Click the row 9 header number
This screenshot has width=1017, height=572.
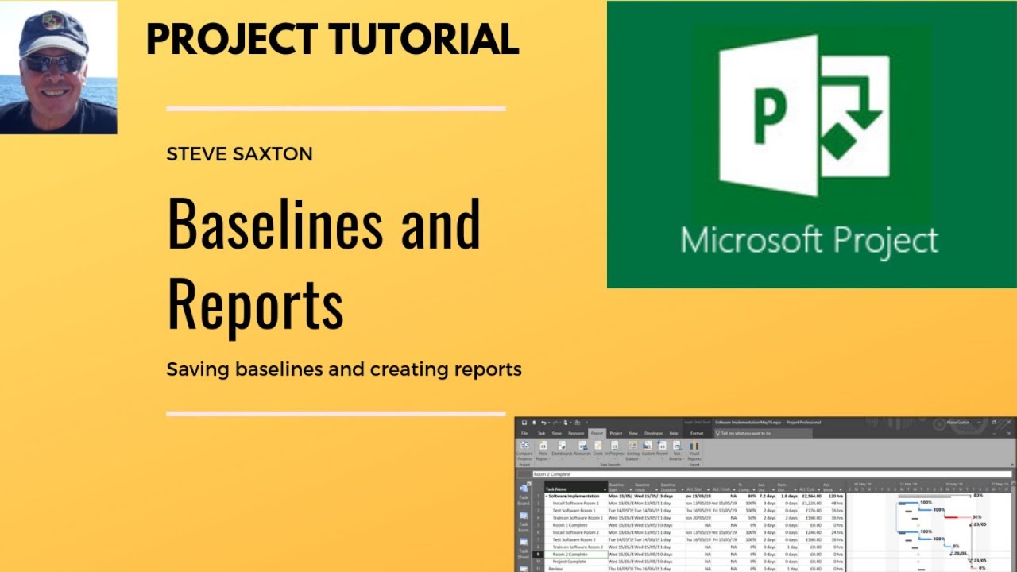point(539,555)
